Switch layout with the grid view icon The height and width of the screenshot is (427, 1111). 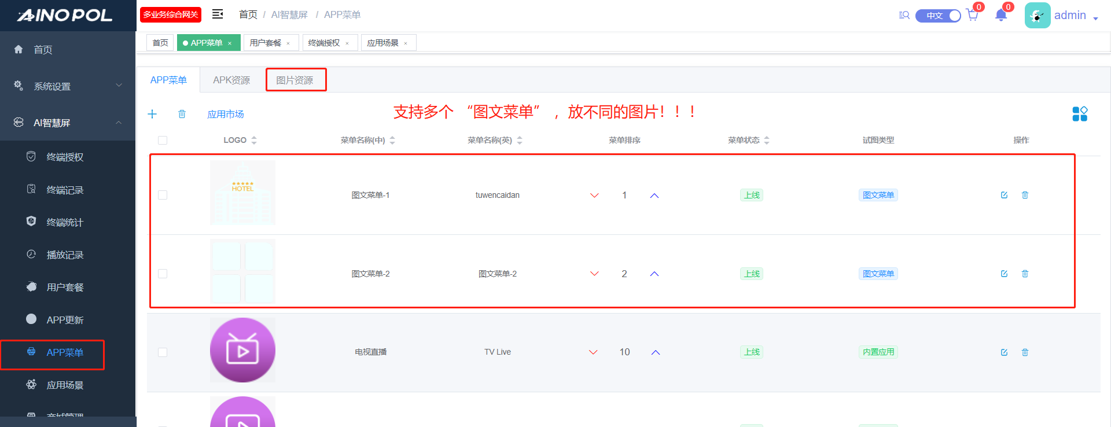tap(1079, 114)
